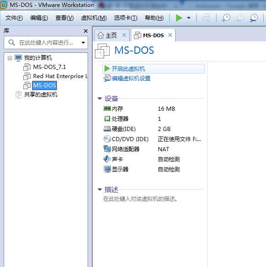Select the Red Hat Enterprise virtual machine
The image size is (266, 267).
click(60, 76)
